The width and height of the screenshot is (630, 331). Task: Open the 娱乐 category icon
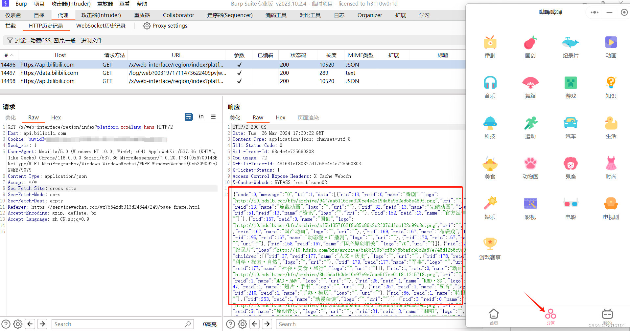click(x=490, y=203)
